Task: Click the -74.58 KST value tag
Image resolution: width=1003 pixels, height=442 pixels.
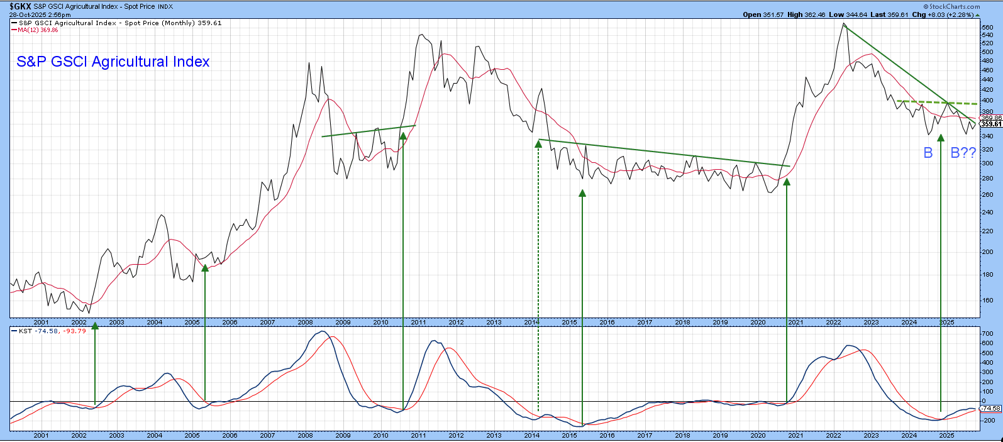Action: 990,409
